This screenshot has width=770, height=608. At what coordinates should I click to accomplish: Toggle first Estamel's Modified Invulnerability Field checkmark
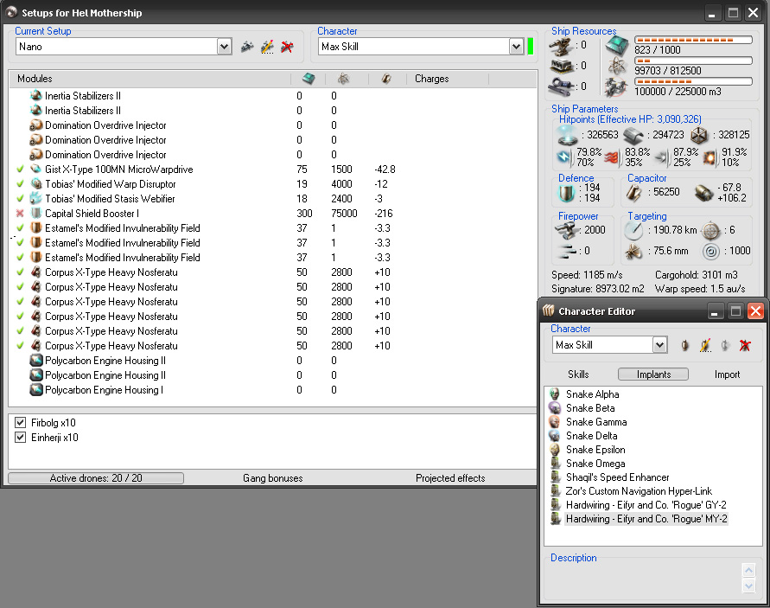pyautogui.click(x=20, y=228)
